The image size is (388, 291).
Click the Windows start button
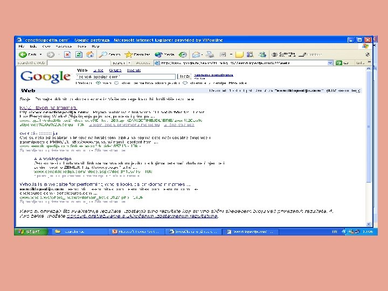tap(31, 232)
